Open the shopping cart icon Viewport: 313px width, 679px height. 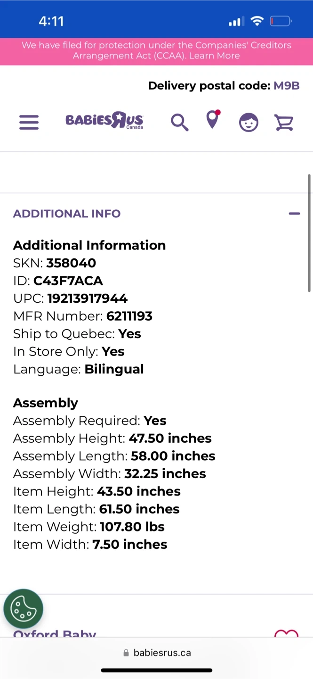tap(284, 122)
